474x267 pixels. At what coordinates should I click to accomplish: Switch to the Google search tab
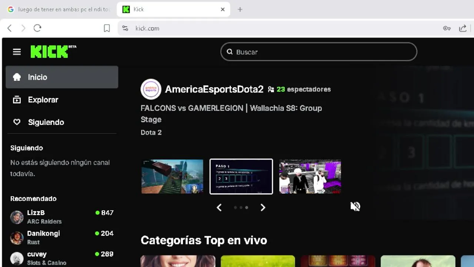[x=59, y=9]
